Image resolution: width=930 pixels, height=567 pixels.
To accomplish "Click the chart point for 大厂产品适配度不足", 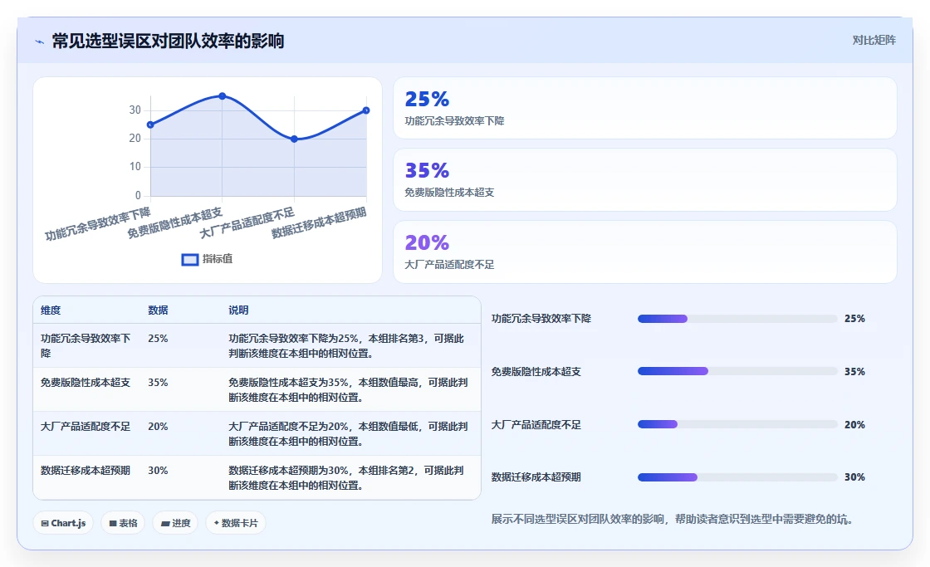I will (294, 139).
